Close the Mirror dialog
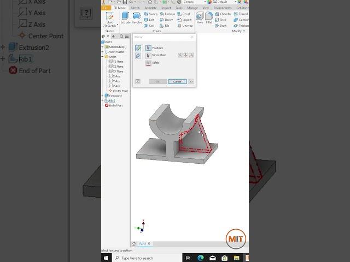Image resolution: width=350 pixels, height=262 pixels. 192,37
